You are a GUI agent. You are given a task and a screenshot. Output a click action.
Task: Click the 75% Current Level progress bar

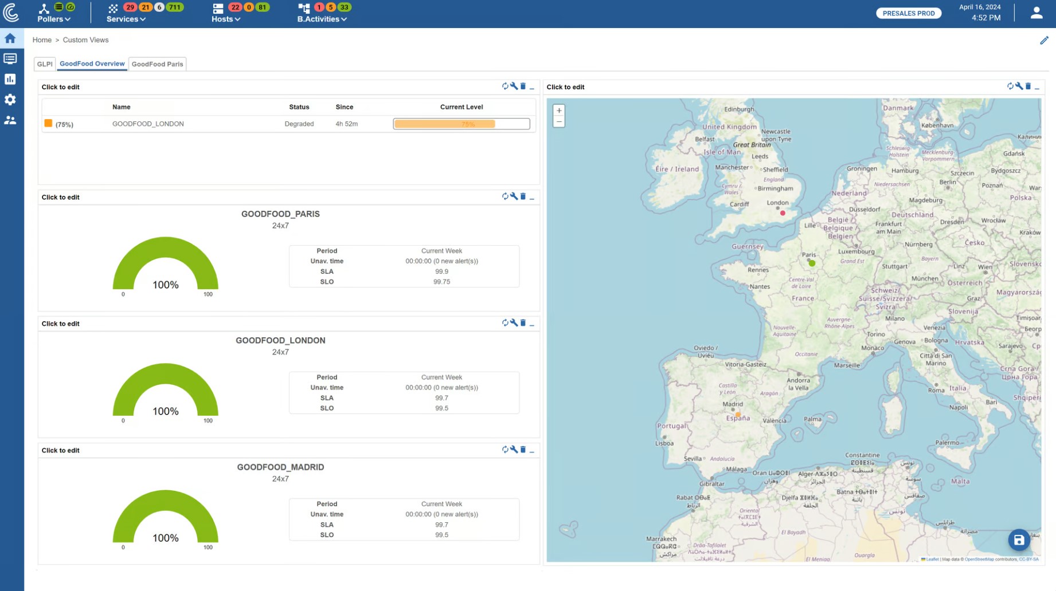click(461, 124)
